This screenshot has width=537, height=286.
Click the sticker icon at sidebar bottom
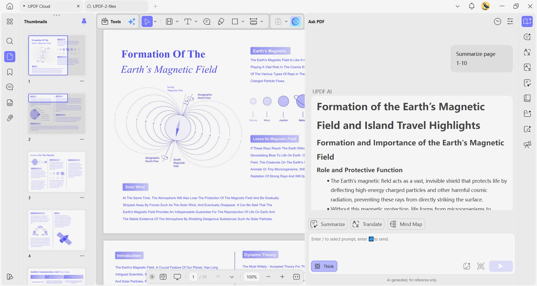click(10, 277)
